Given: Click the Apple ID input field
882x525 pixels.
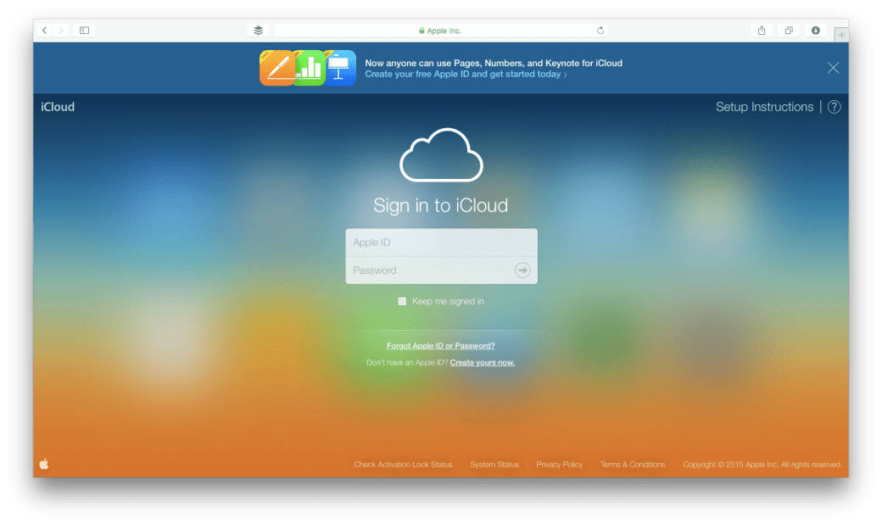Looking at the screenshot, I should (440, 242).
